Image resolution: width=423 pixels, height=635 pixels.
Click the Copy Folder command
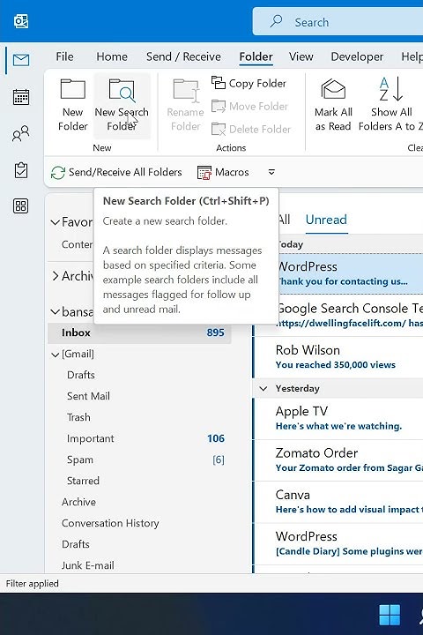click(249, 83)
